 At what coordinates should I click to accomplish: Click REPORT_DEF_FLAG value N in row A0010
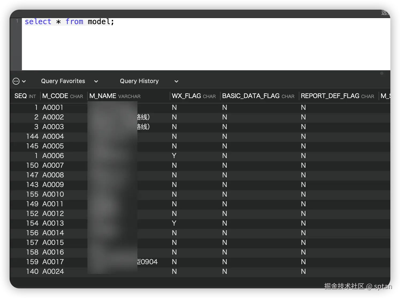click(303, 194)
